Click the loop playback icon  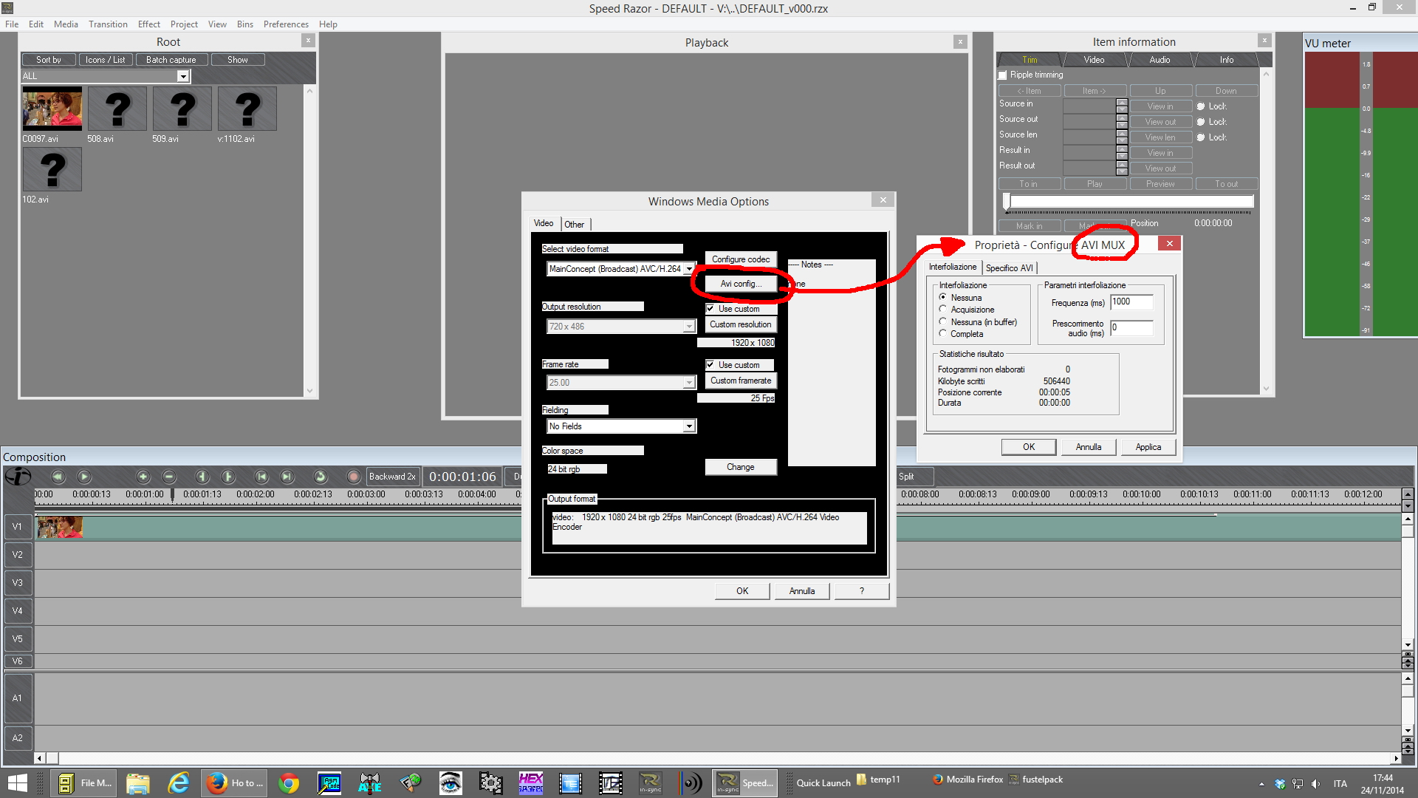320,477
